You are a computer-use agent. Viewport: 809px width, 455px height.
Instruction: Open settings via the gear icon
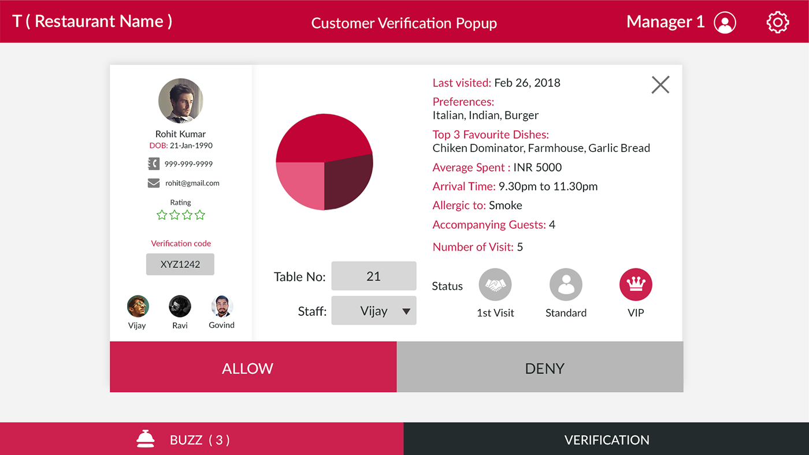(777, 22)
